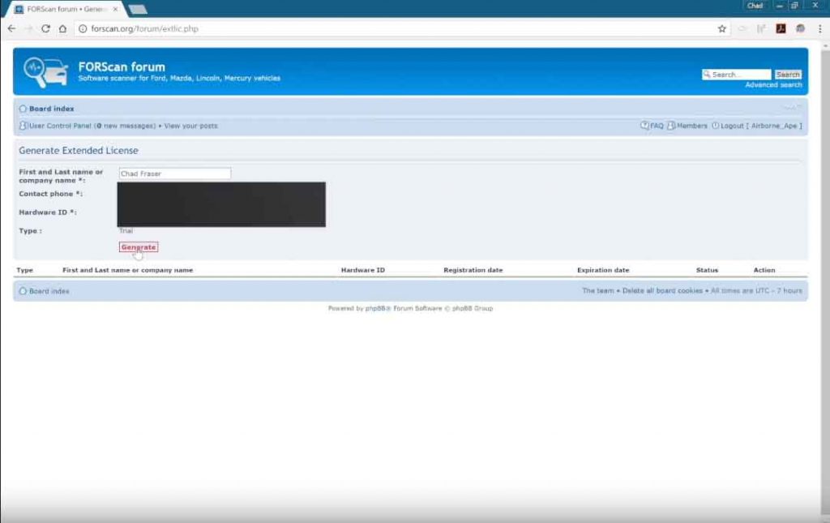The height and width of the screenshot is (523, 830).
Task: Click the browser home icon
Action: [x=64, y=28]
